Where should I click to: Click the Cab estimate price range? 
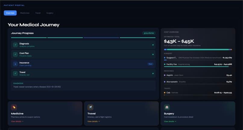point(223,93)
